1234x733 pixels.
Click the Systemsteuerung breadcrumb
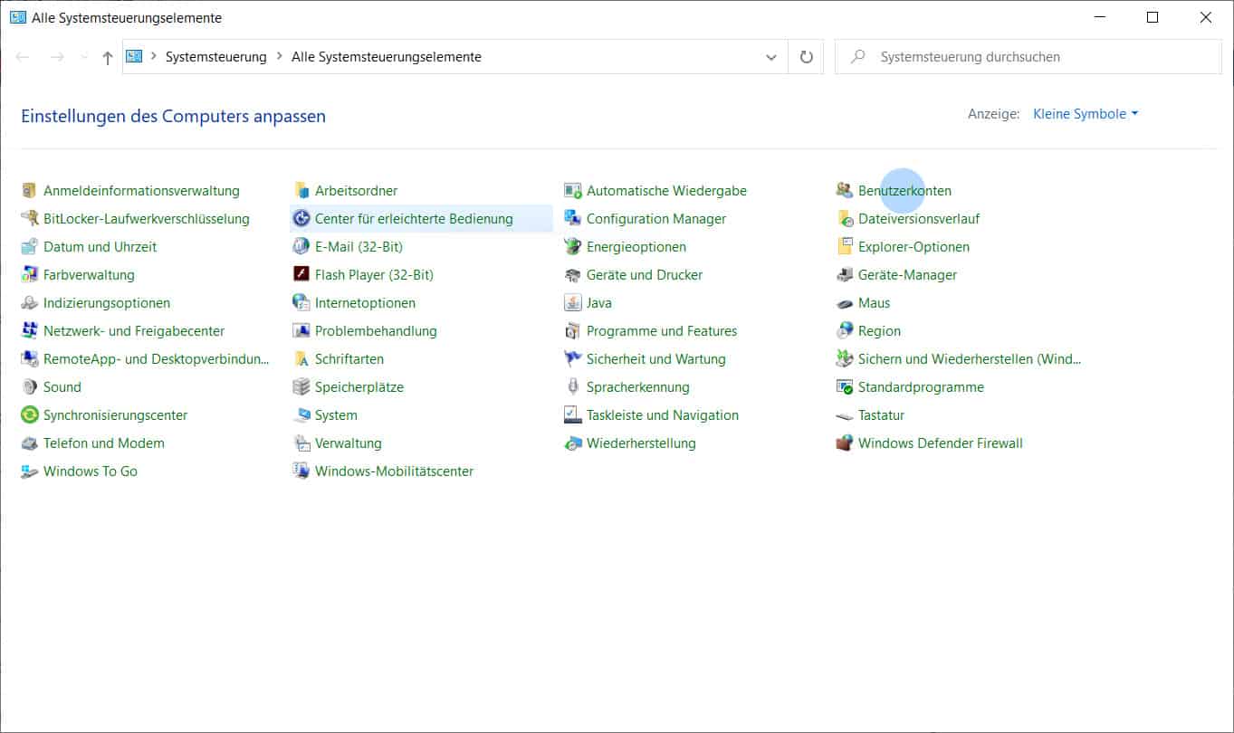click(215, 57)
